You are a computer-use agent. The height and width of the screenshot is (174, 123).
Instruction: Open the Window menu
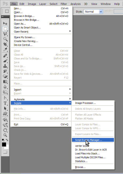[x=106, y=4]
